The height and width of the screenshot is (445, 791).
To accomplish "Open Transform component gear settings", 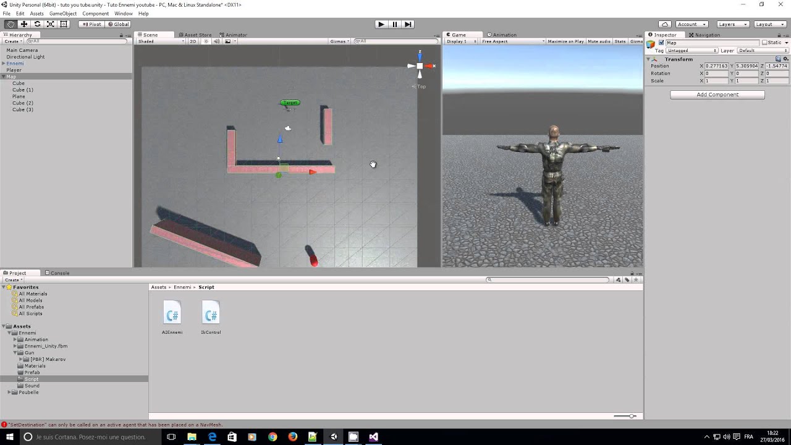I will click(785, 59).
